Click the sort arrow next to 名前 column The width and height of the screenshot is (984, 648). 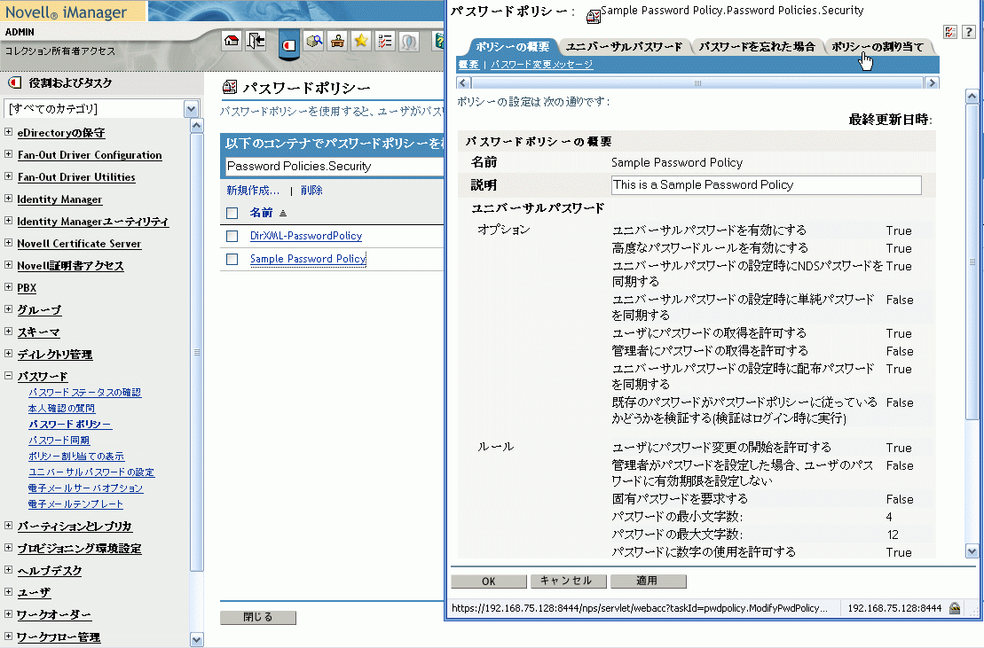pos(283,214)
